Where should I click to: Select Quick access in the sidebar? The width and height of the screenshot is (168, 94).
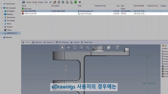[x=9, y=4]
